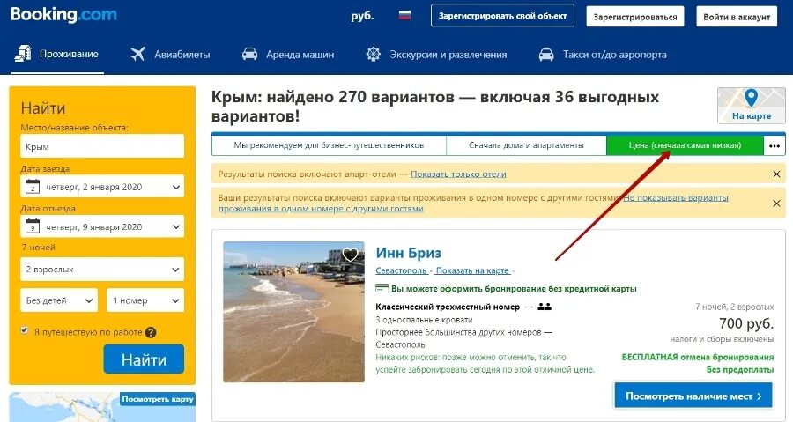Toggle Я путешествую по работе checkbox

pos(25,330)
